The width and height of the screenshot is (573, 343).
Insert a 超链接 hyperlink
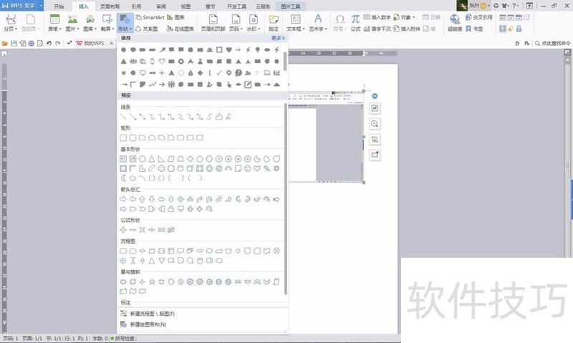coord(455,23)
